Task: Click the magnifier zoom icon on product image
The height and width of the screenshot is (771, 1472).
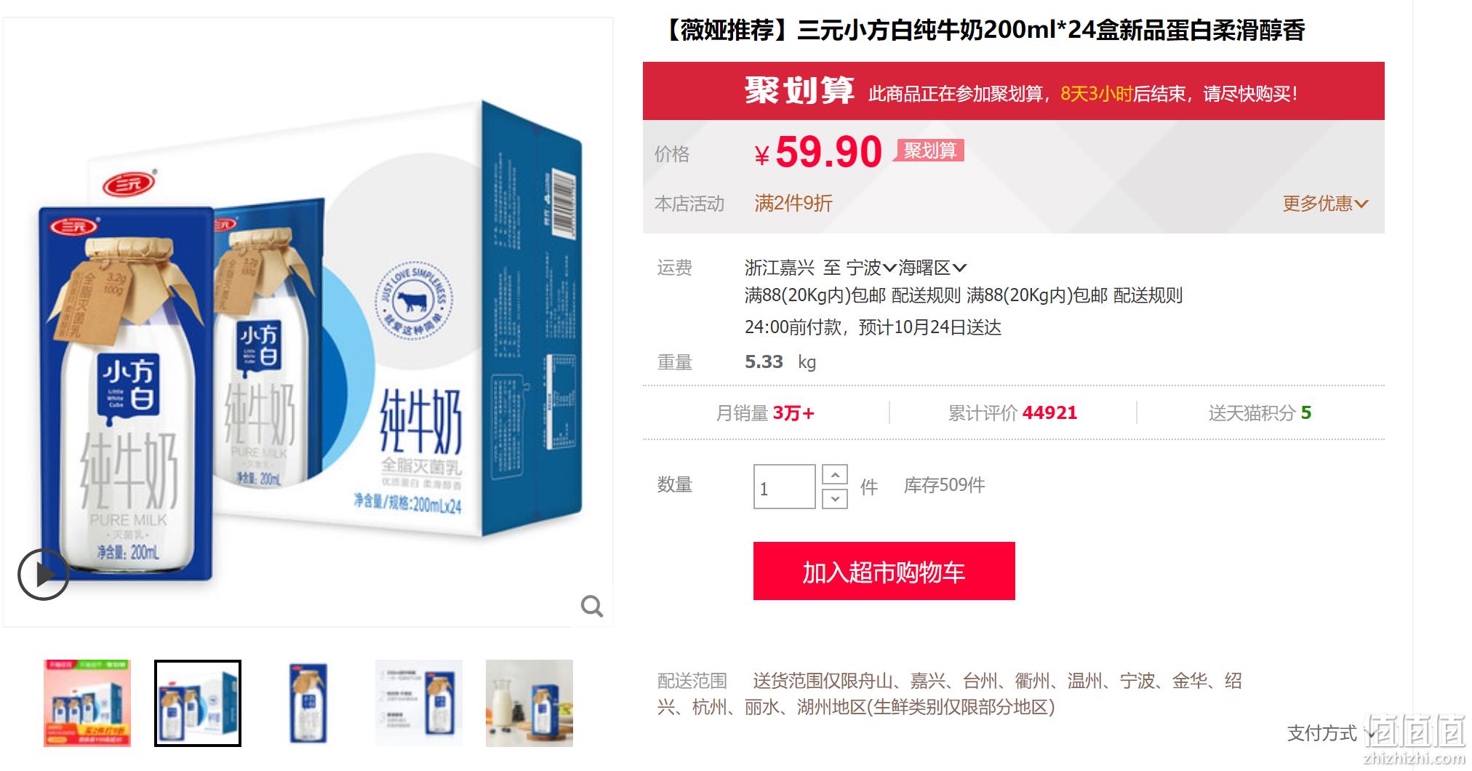Action: (592, 606)
